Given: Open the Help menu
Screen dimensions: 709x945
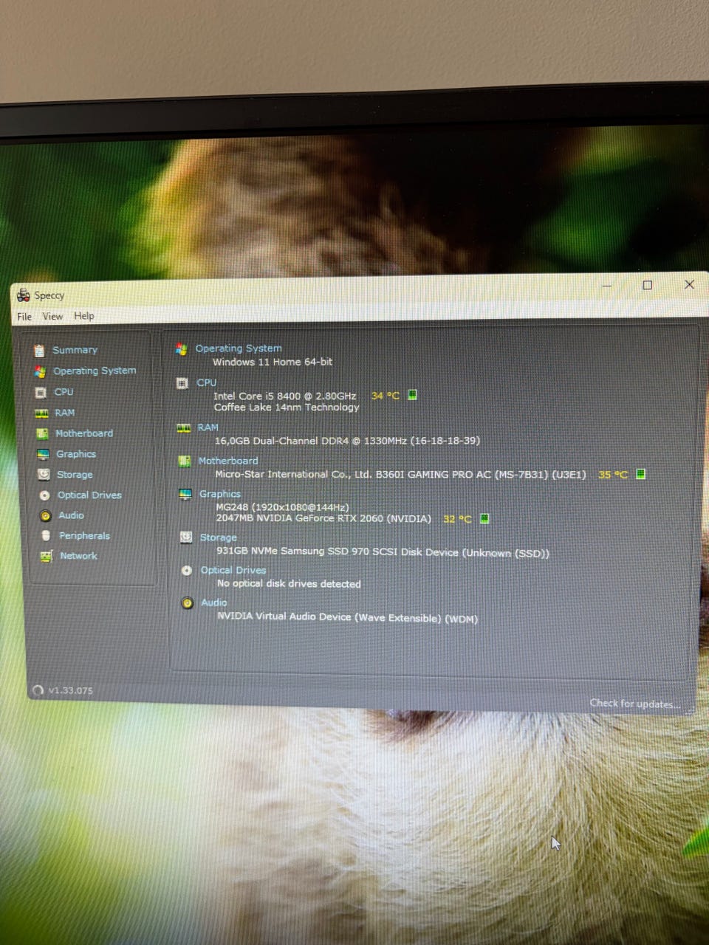Looking at the screenshot, I should click(x=84, y=315).
